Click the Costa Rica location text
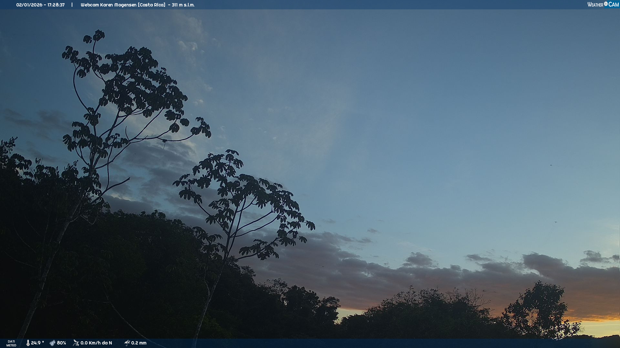This screenshot has height=348, width=620. point(151,5)
